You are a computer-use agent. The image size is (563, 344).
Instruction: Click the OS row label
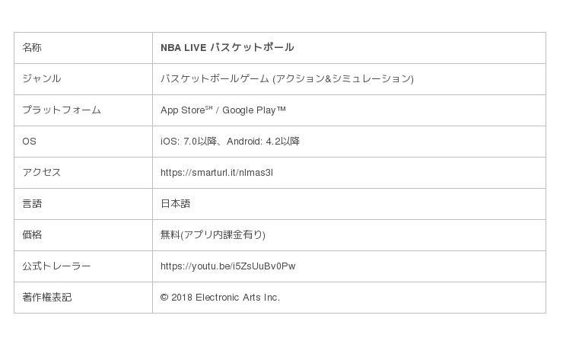(29, 142)
